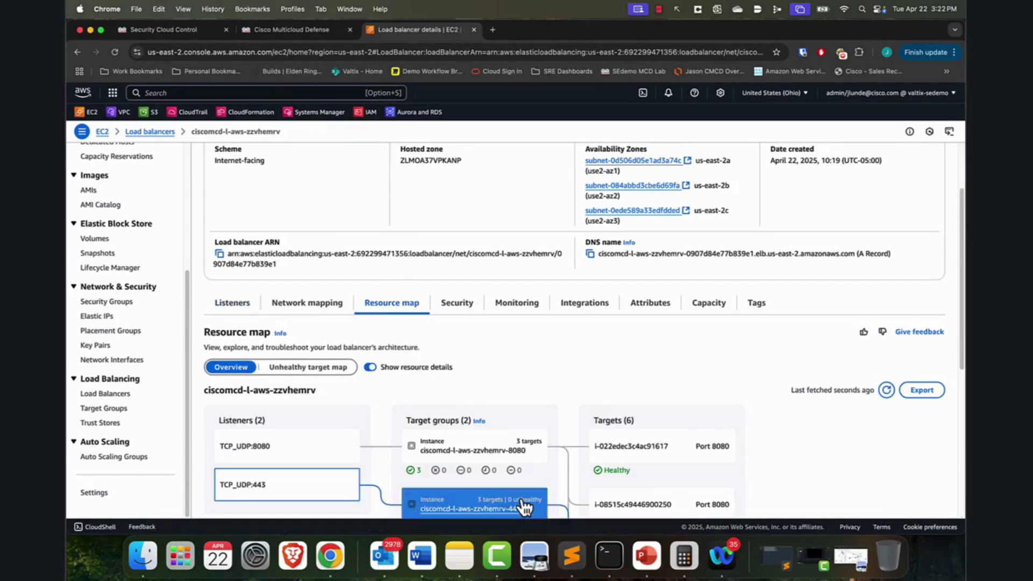1033x581 pixels.
Task: Bookmark this page with star icon
Action: point(776,52)
